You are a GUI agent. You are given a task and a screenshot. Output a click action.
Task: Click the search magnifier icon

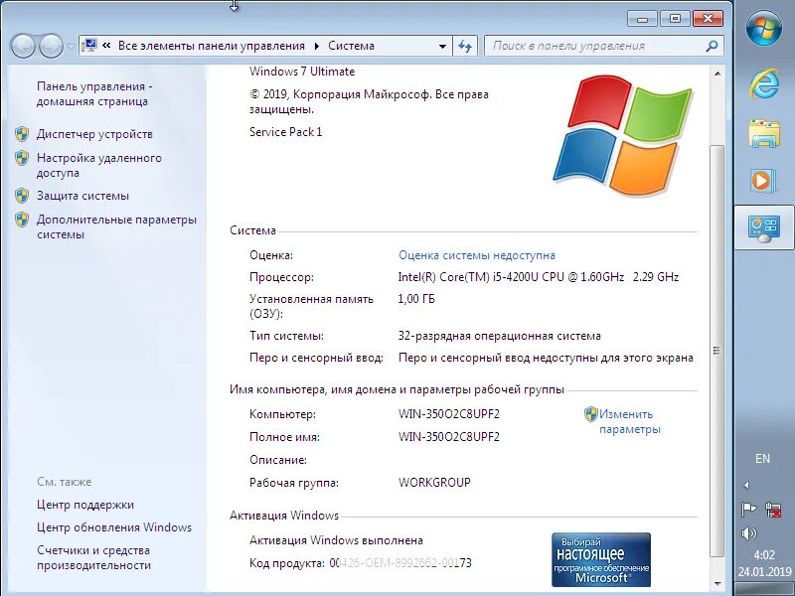pos(712,46)
